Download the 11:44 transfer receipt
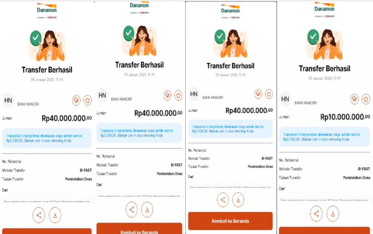The image size is (373, 234). (x=55, y=215)
